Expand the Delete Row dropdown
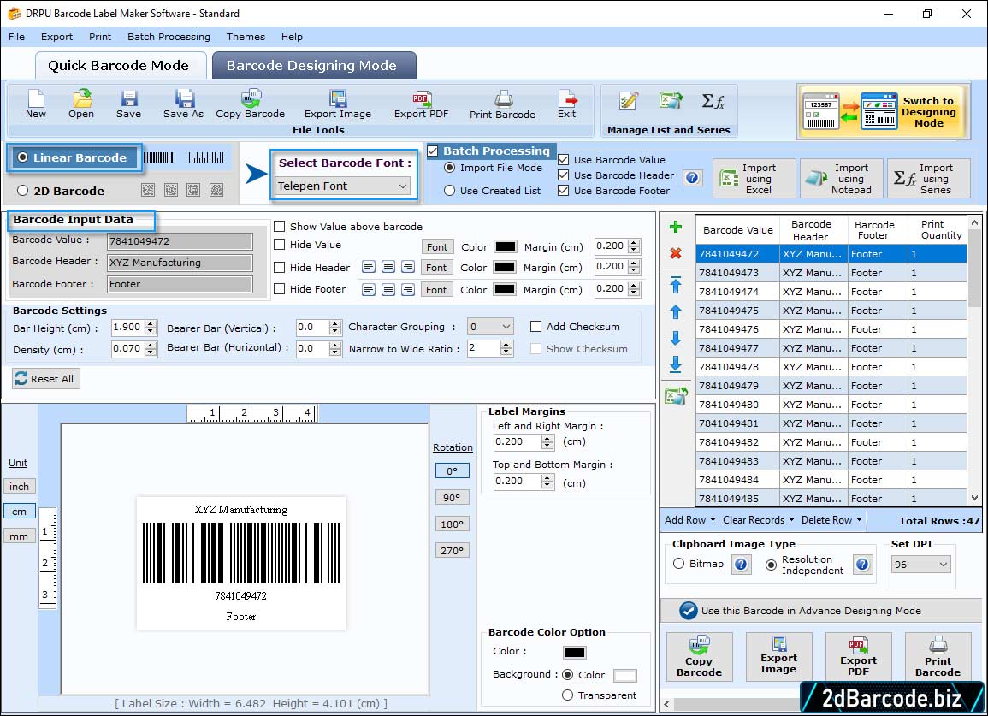The height and width of the screenshot is (716, 988). click(x=831, y=520)
